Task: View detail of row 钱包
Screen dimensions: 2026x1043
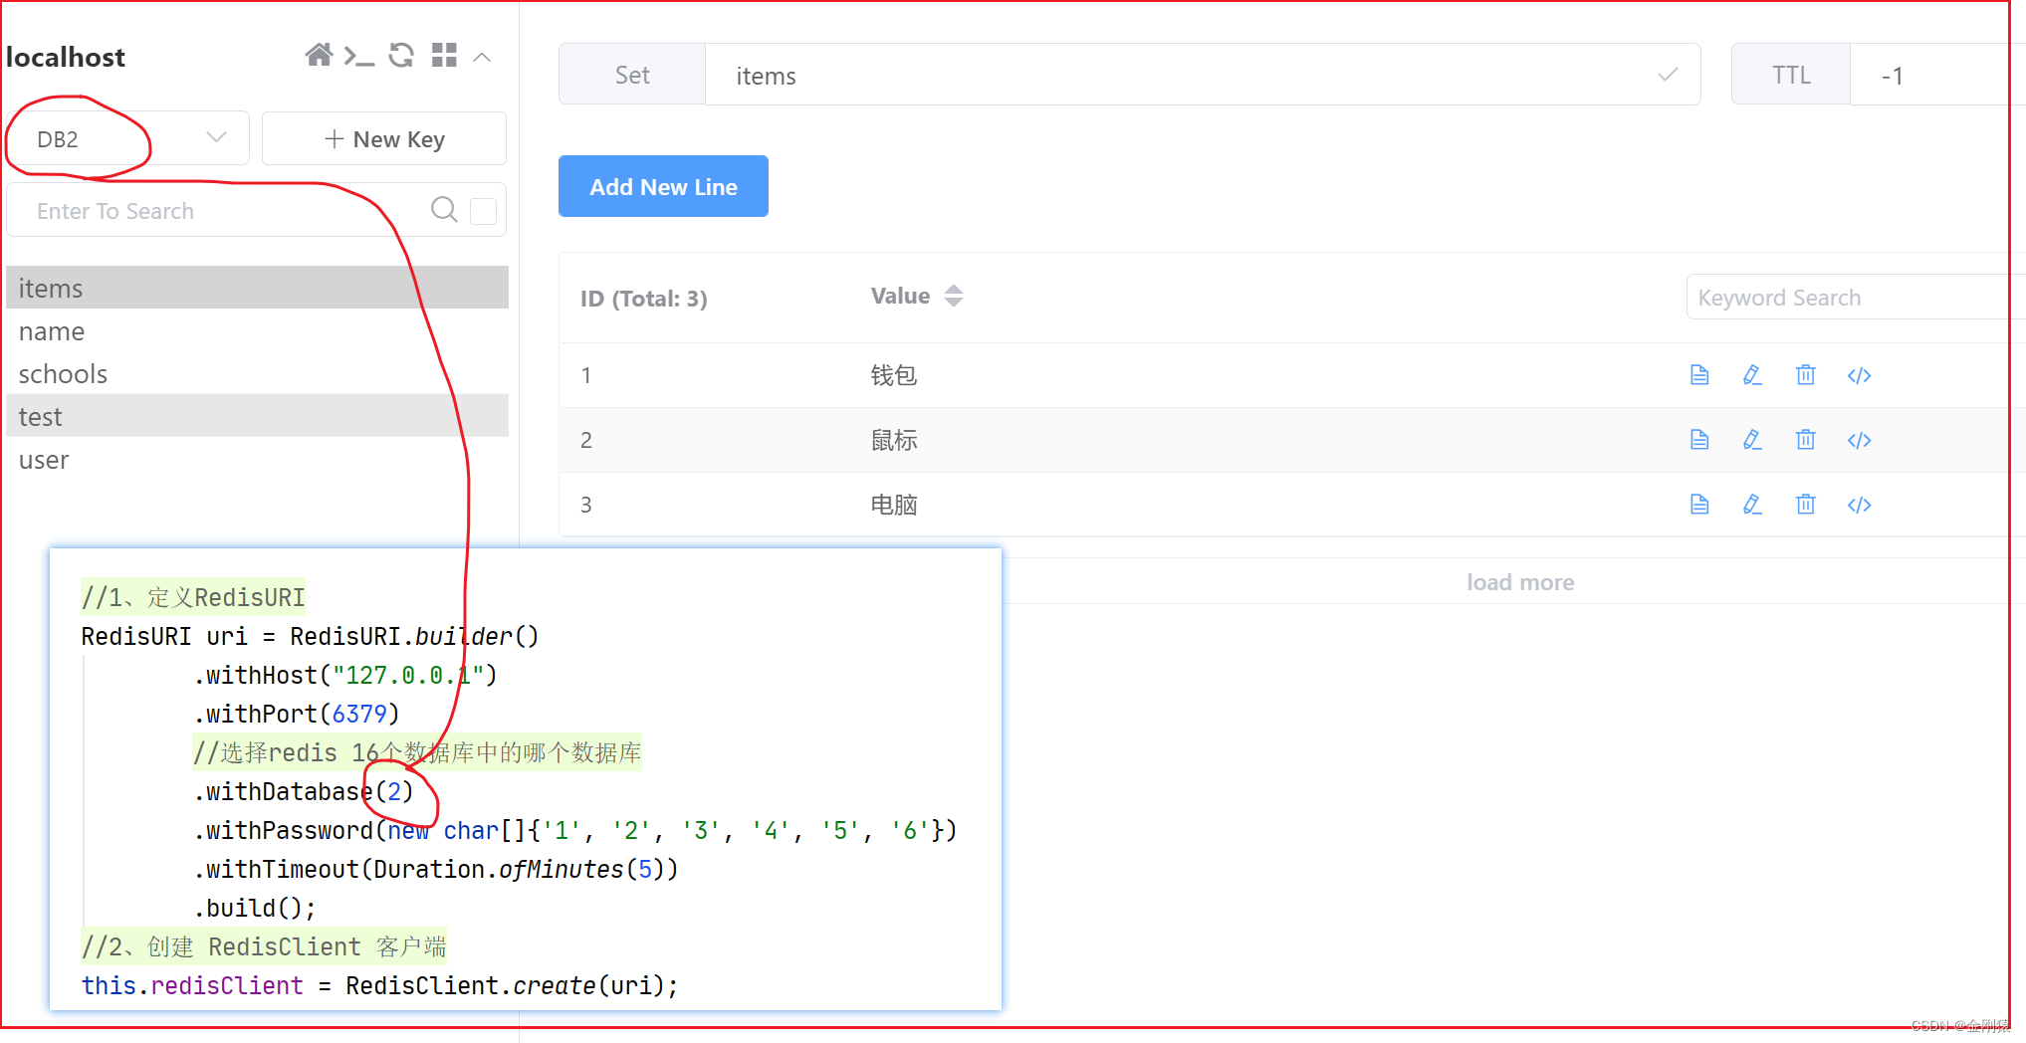Action: pos(1699,375)
